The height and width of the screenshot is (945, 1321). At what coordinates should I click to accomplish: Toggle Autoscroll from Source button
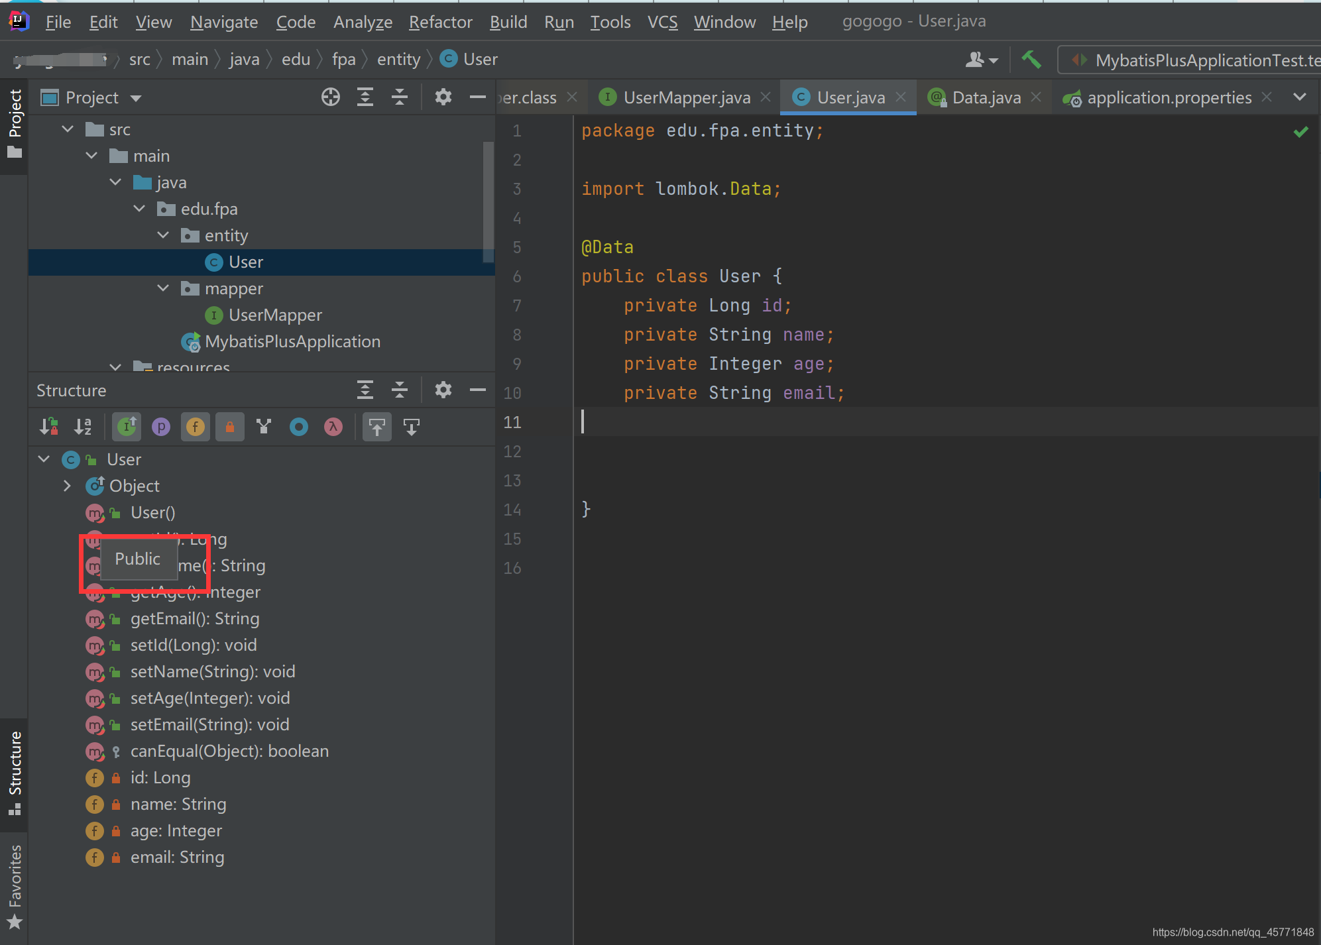[x=411, y=427]
